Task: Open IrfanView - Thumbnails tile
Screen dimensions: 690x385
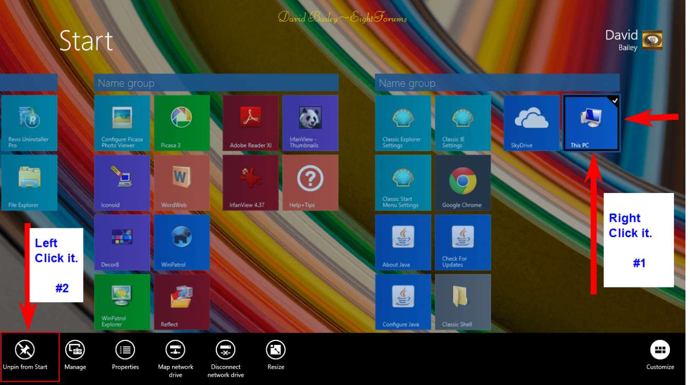Action: tap(310, 123)
